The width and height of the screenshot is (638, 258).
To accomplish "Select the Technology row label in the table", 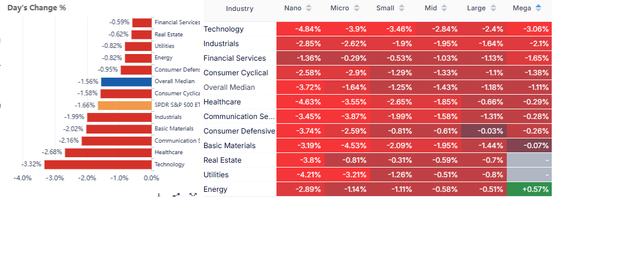I will [x=224, y=29].
